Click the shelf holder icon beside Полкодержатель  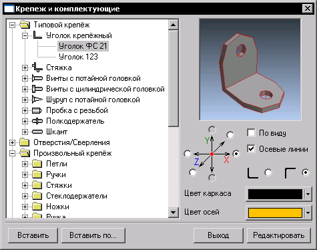coord(37,121)
